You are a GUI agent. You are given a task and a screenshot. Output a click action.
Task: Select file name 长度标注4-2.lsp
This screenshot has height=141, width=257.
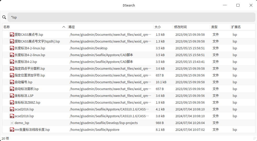(x=26, y=62)
